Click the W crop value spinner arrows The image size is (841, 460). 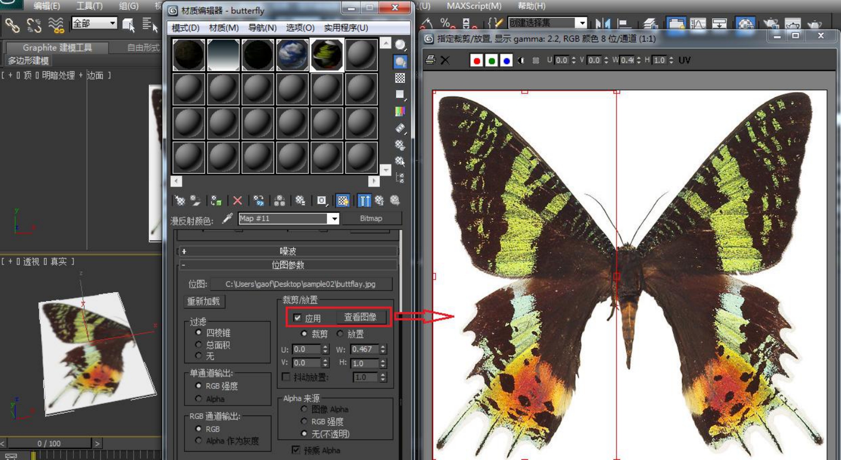pyautogui.click(x=383, y=349)
